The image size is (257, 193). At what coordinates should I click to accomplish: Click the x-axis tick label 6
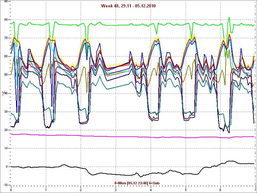220,190
